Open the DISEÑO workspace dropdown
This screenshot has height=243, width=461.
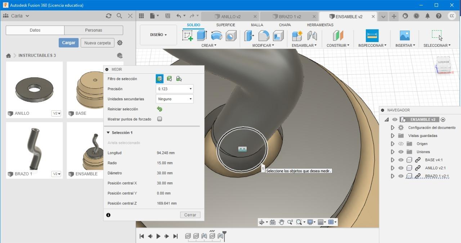(x=158, y=35)
